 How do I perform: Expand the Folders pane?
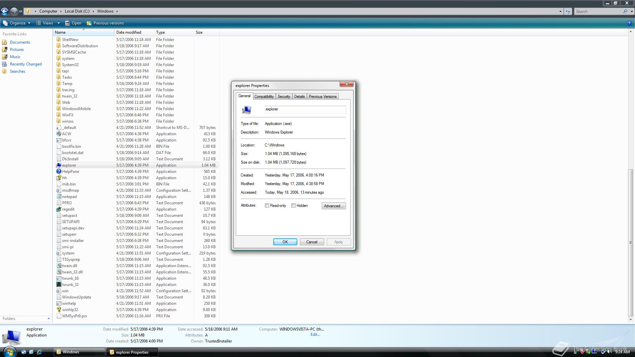(x=49, y=319)
